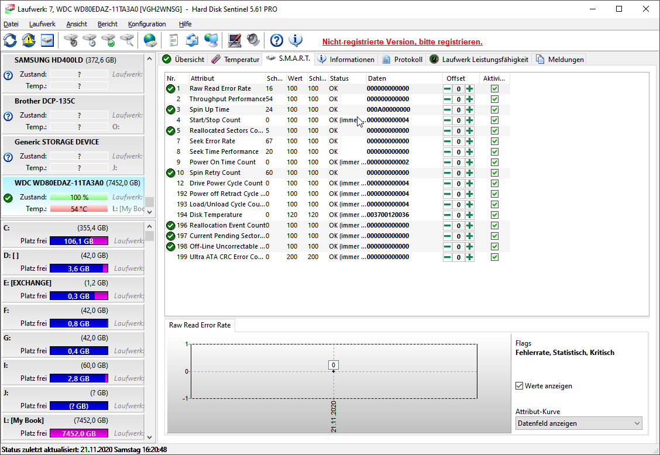Click the refresh status toolbar icon
This screenshot has width=660, height=455.
click(9, 40)
